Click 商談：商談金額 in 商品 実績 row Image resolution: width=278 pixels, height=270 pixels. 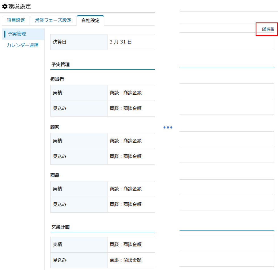(x=126, y=189)
